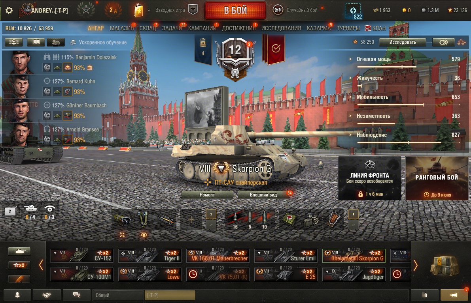Open the vehicle comparison scales icon

[462, 42]
